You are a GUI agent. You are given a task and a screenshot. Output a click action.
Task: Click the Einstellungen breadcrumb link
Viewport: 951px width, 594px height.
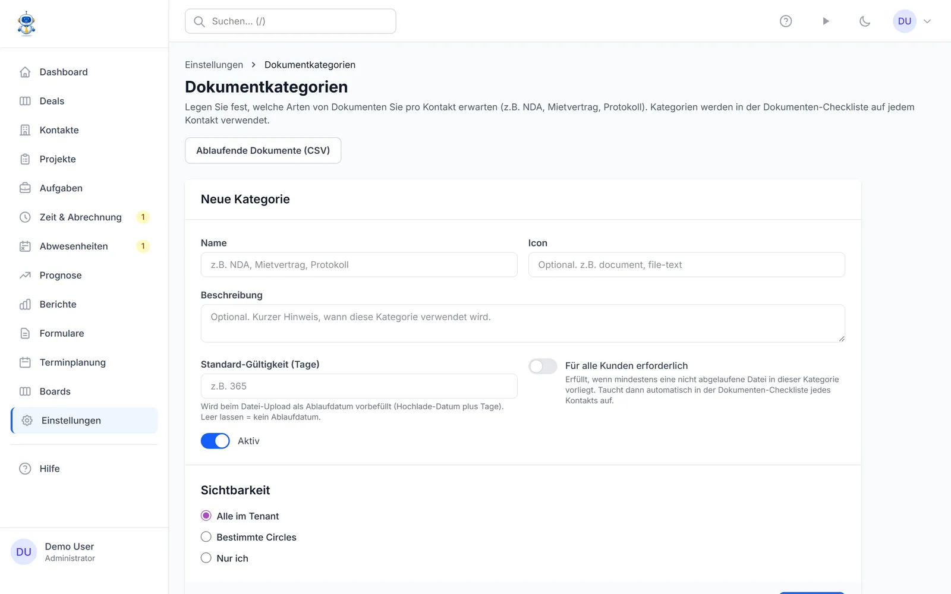click(214, 65)
